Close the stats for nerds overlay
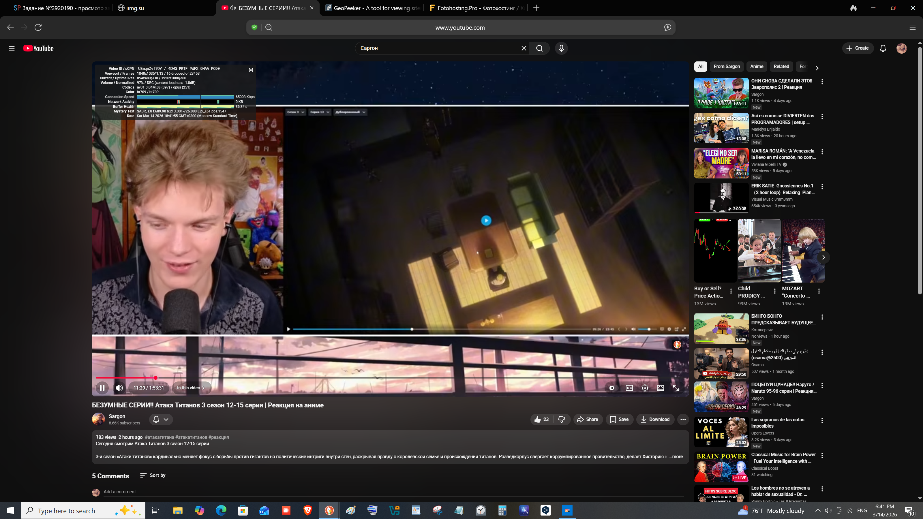The height and width of the screenshot is (519, 923). (x=251, y=70)
